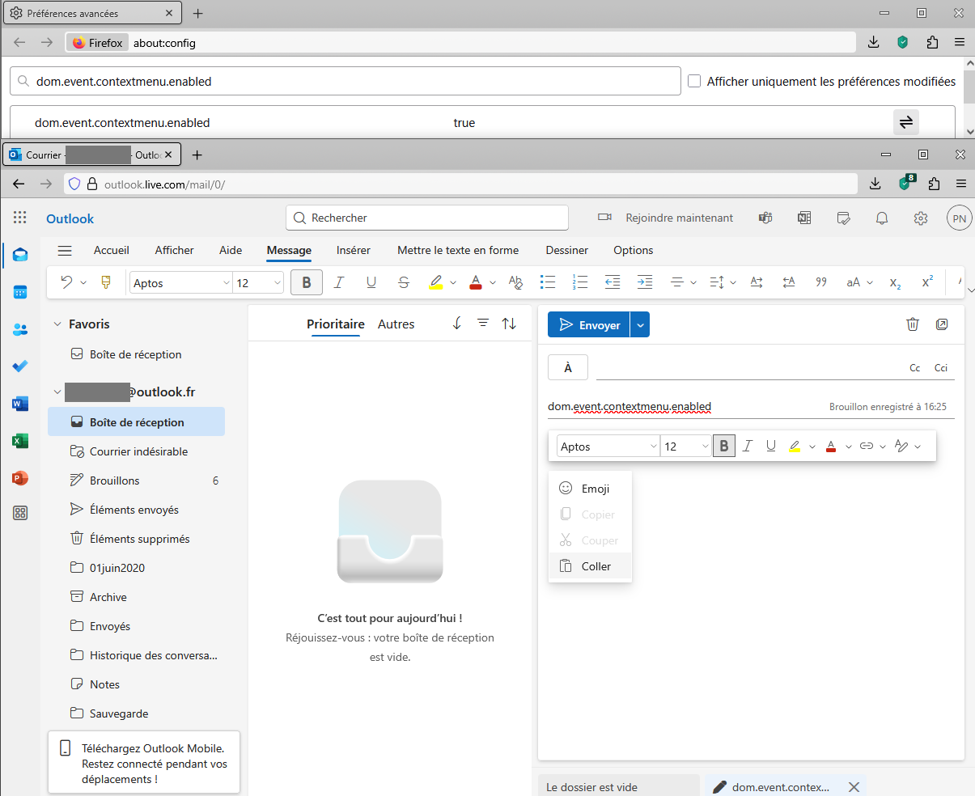
Task: Choose Coller from the context menu
Action: click(x=590, y=566)
